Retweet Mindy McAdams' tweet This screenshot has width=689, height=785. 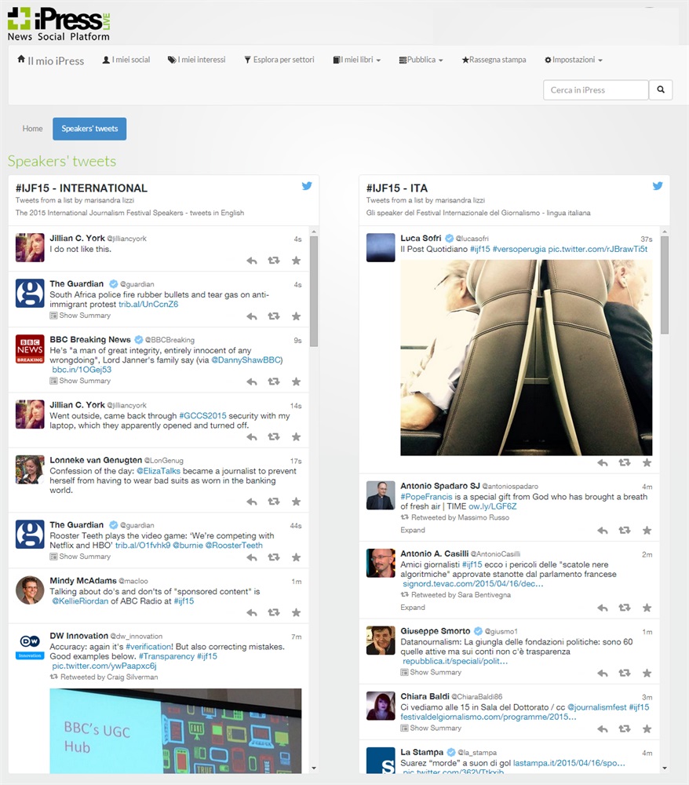(274, 612)
